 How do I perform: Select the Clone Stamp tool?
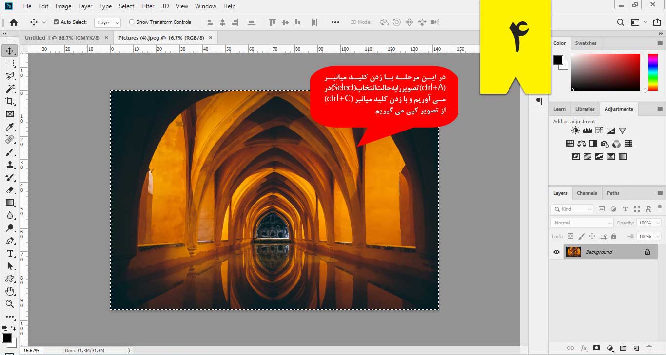10,165
